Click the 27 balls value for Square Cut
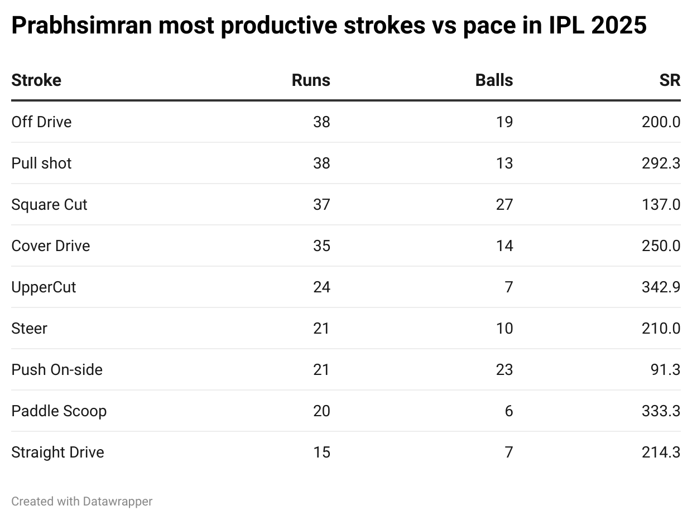This screenshot has width=692, height=520. (x=504, y=204)
